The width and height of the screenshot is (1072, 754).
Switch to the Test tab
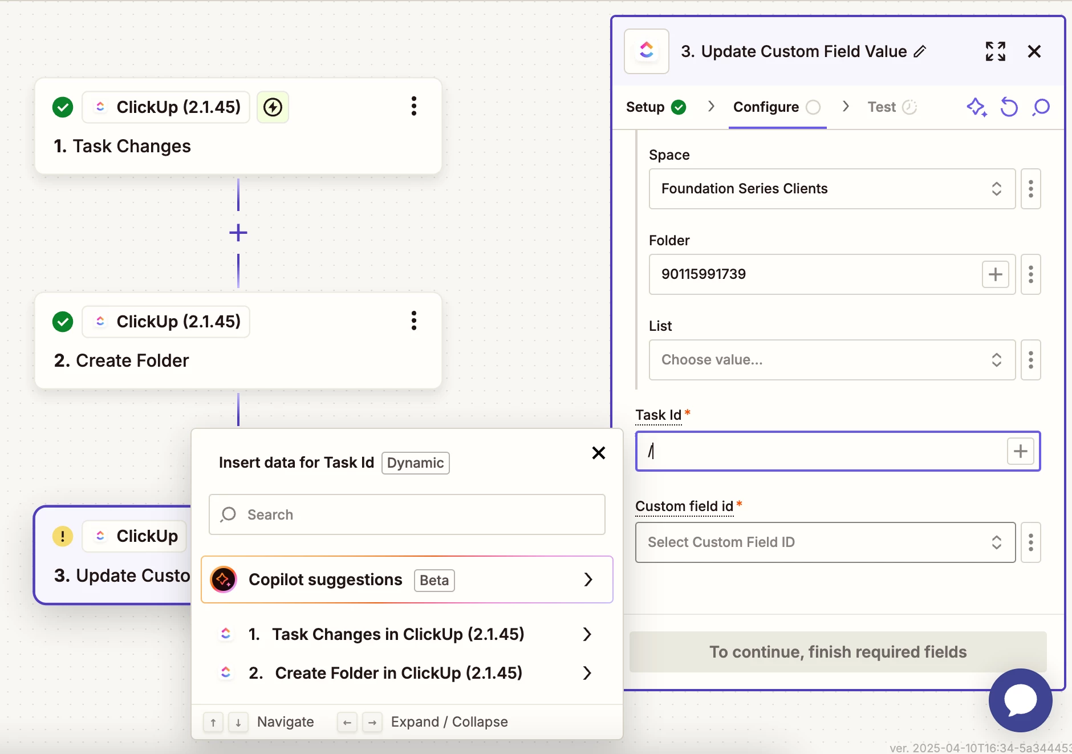892,107
